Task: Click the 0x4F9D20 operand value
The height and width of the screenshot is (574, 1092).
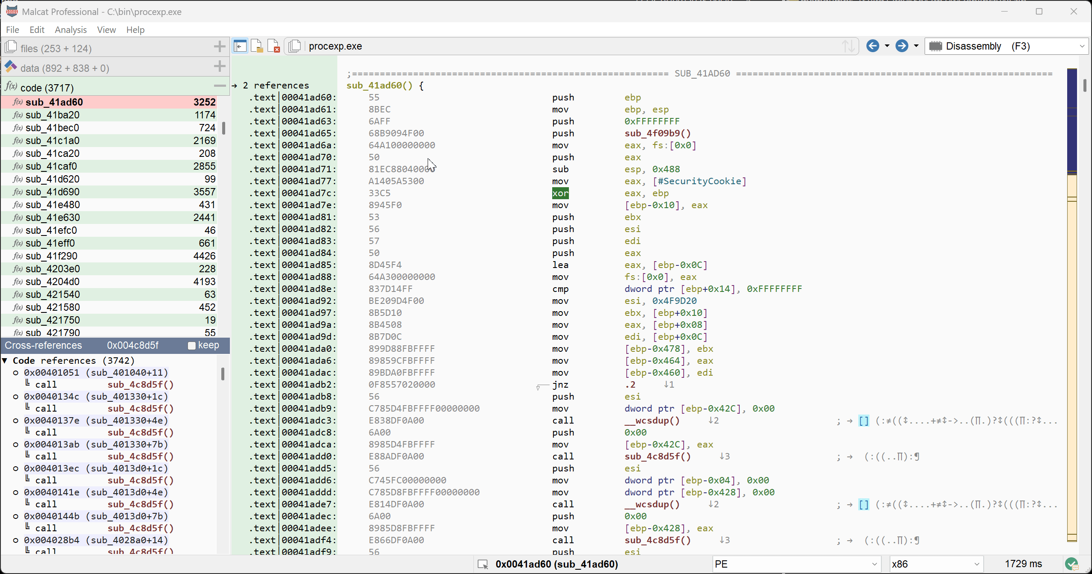Action: tap(674, 301)
